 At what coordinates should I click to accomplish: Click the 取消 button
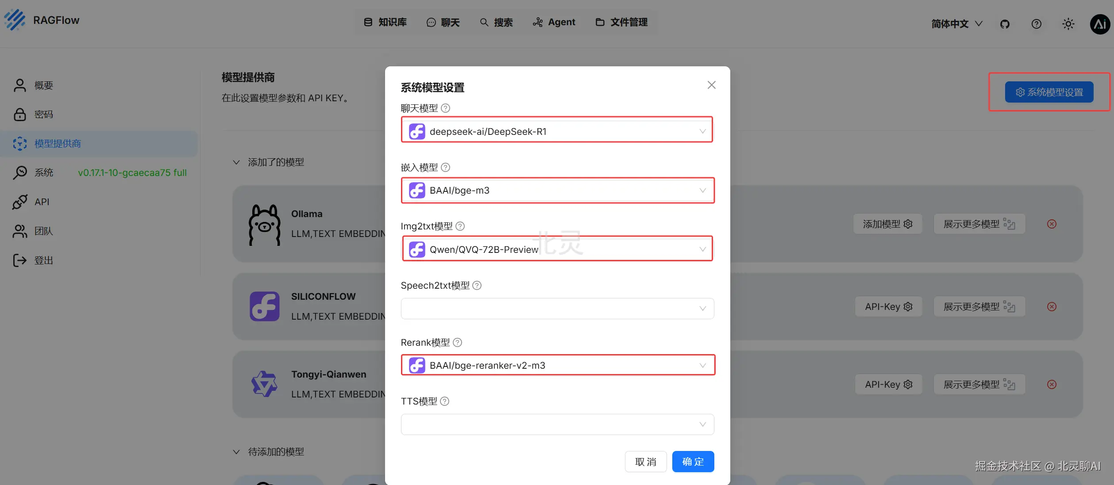pyautogui.click(x=645, y=462)
